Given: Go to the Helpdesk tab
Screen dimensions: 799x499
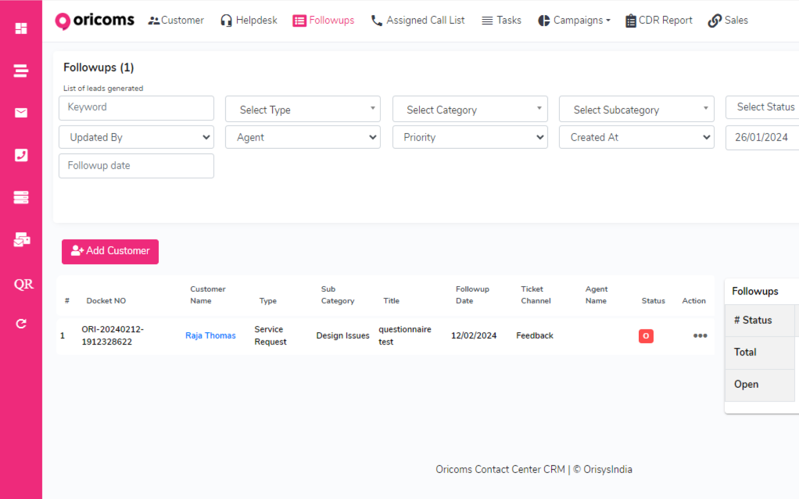Looking at the screenshot, I should point(249,20).
